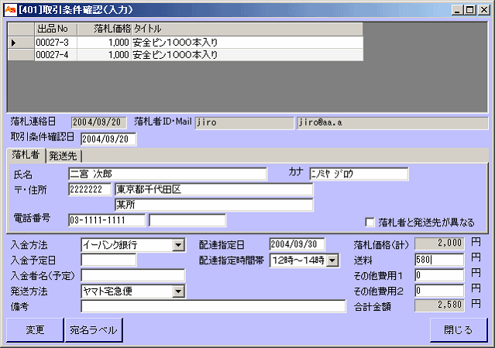Viewport: 495px width, 348px height.
Task: Focus the 配達指定日 field 2004/09/30
Action: [297, 244]
